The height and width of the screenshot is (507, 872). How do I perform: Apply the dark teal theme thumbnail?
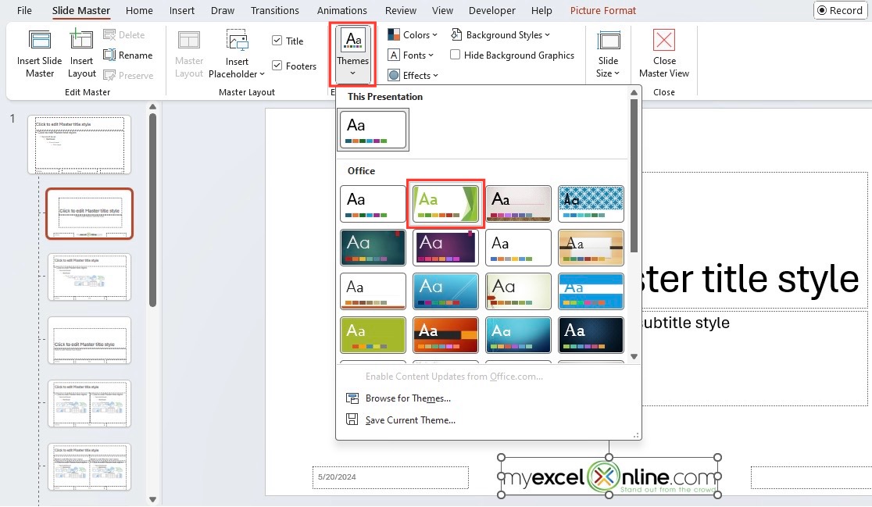click(373, 248)
